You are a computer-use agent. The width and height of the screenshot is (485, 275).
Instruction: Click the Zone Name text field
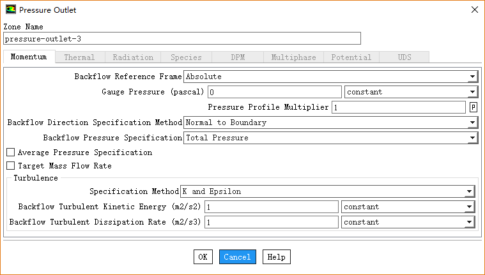[182, 39]
